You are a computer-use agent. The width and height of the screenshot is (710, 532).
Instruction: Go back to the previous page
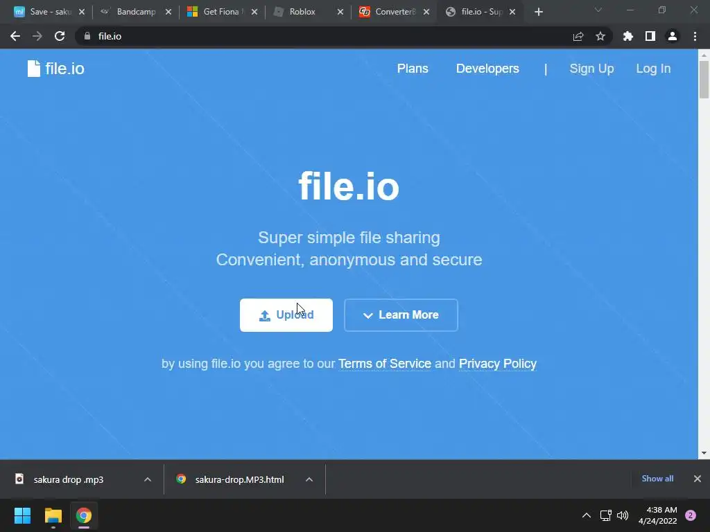tap(15, 36)
